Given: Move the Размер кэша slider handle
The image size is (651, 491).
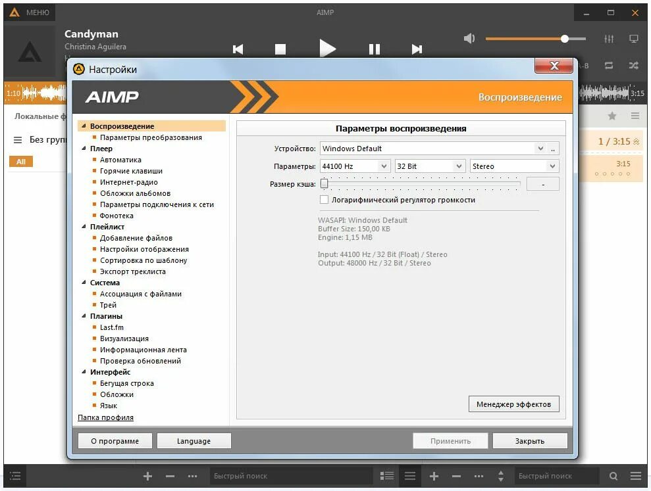Looking at the screenshot, I should (325, 183).
